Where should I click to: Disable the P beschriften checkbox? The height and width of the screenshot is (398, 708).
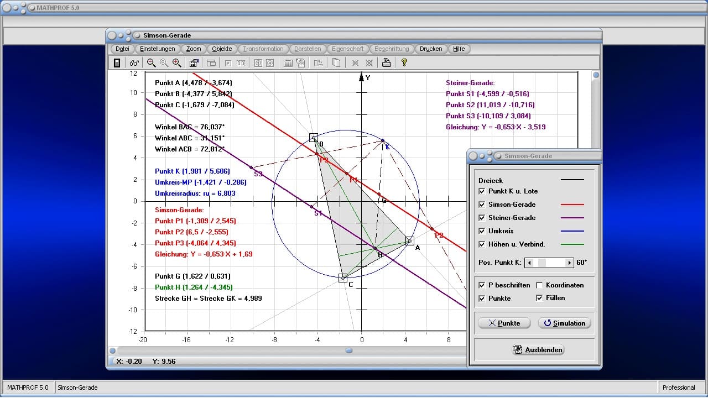click(482, 285)
